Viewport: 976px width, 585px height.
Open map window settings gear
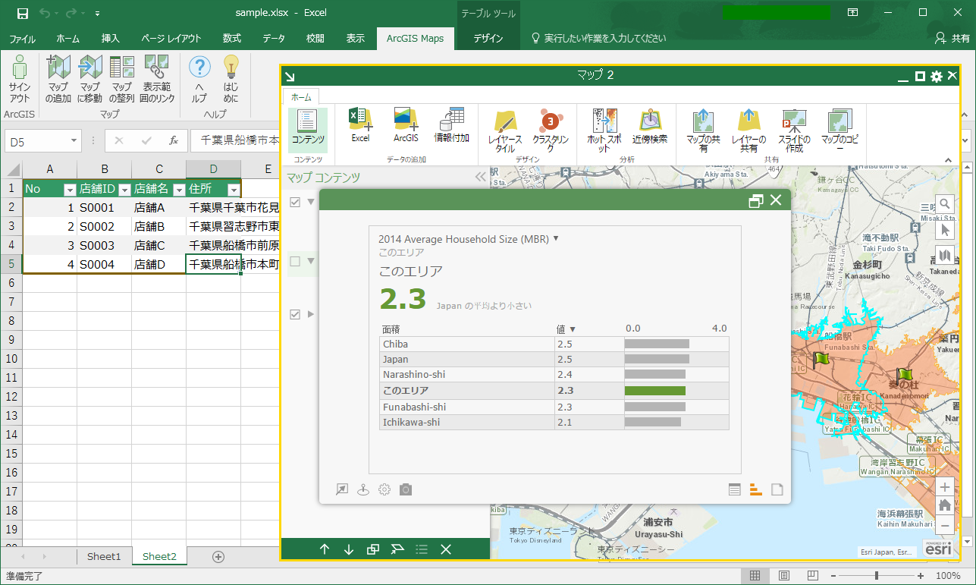tap(937, 77)
